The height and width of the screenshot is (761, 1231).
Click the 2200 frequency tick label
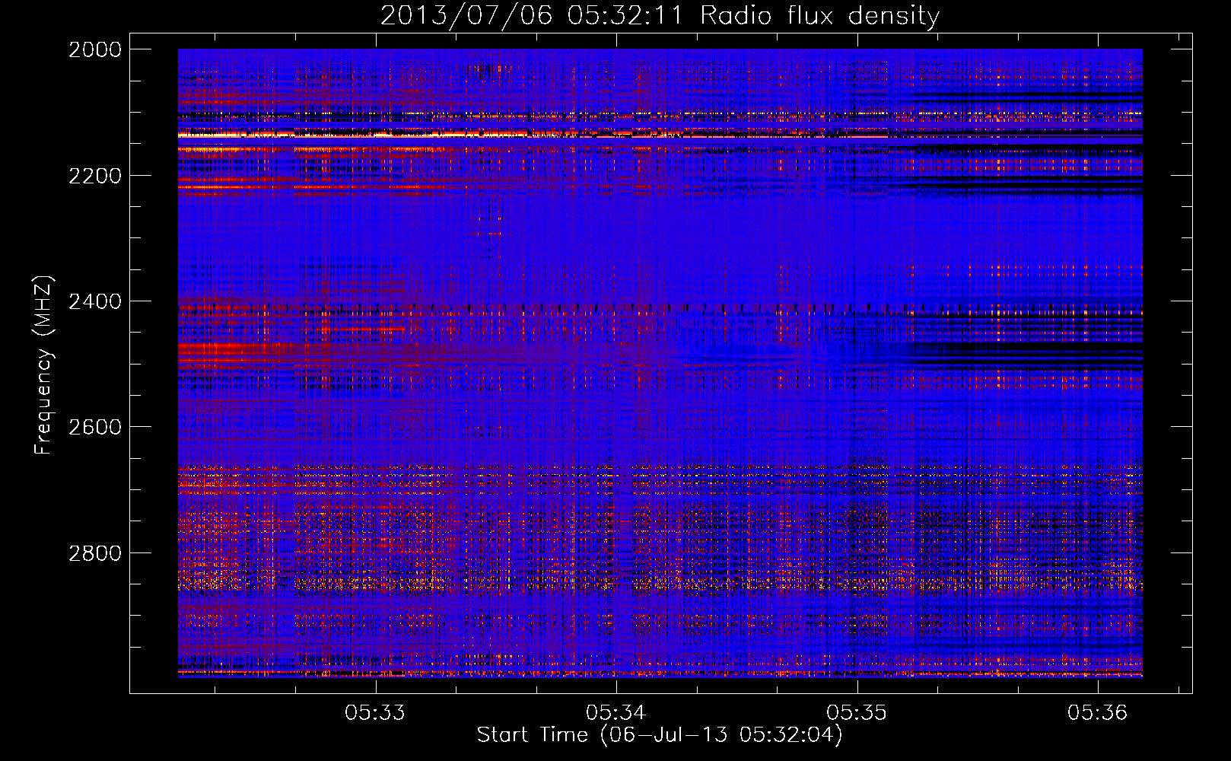click(95, 176)
